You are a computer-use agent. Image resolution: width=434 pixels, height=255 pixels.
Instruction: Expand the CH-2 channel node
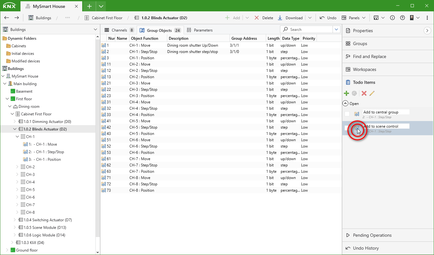pos(17,167)
